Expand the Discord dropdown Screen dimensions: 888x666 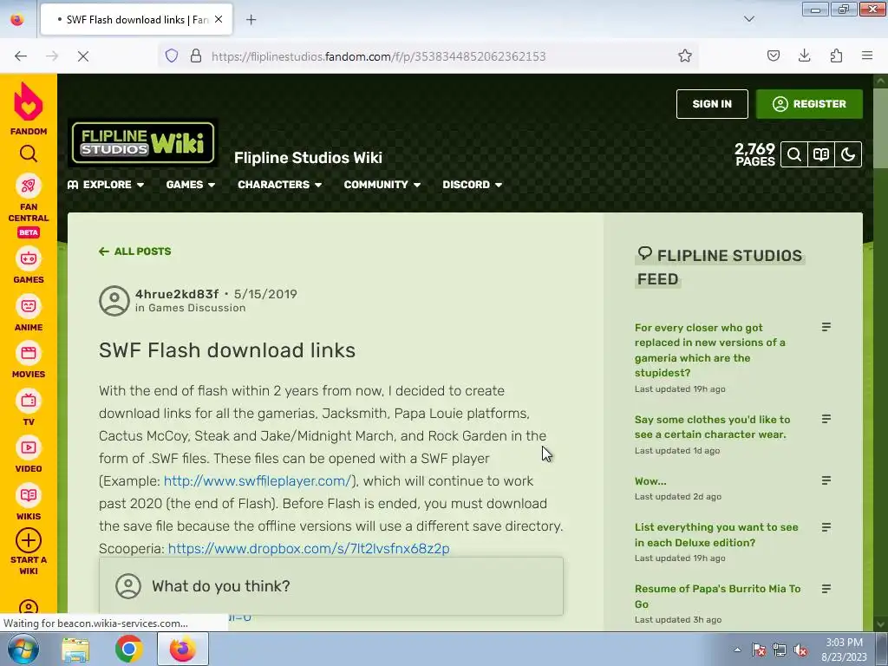[x=473, y=185]
